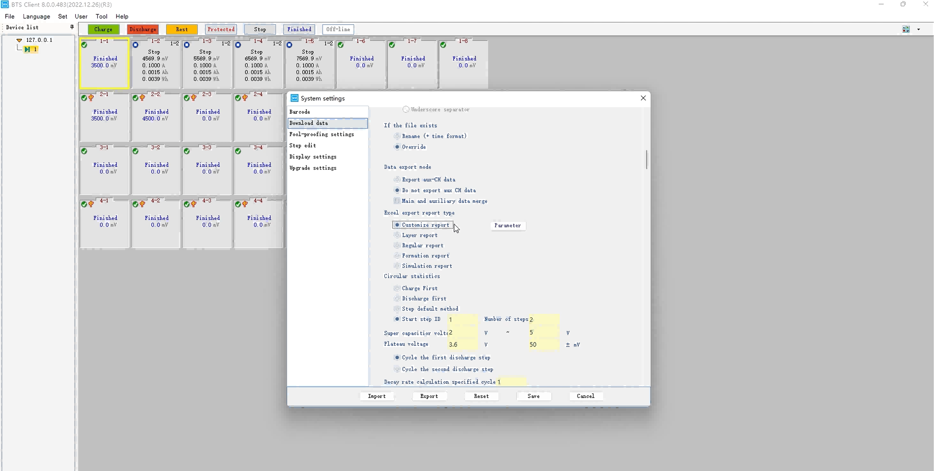Click the green Charge status legend
943x471 pixels.
click(x=103, y=30)
